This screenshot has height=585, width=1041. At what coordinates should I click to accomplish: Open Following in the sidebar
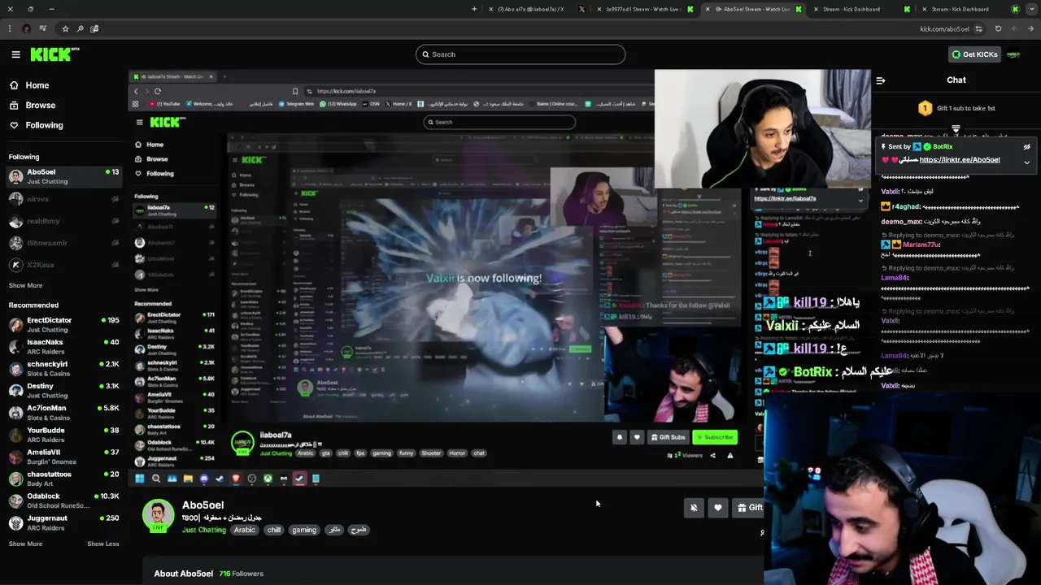36,125
